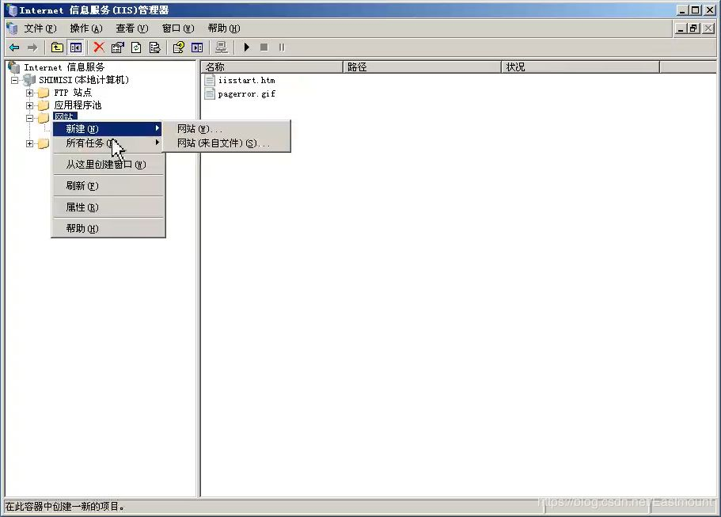Click the 应用程序池 folder icon
The width and height of the screenshot is (721, 517).
44,105
